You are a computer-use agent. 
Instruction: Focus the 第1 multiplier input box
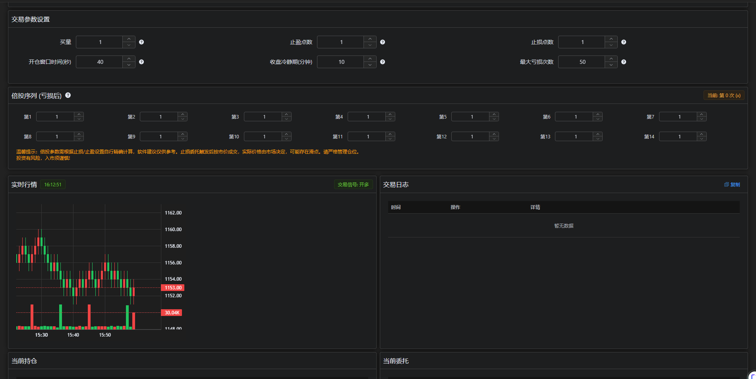pos(56,117)
